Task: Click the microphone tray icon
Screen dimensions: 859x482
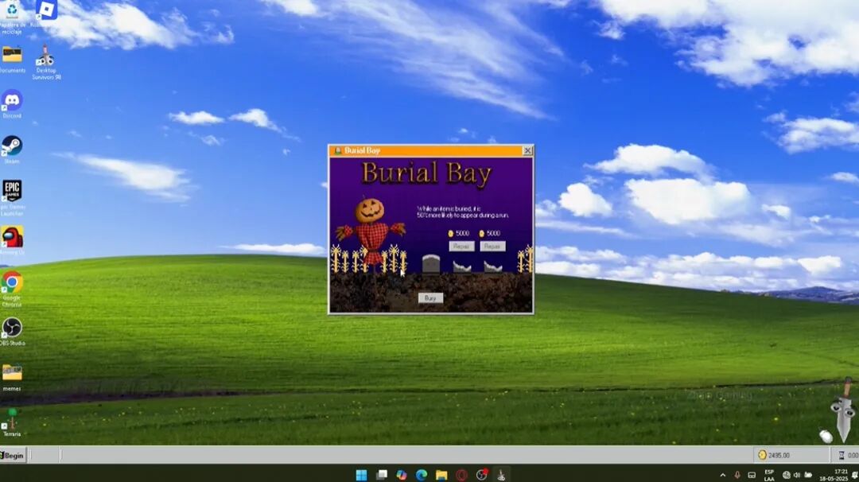Action: tap(737, 475)
